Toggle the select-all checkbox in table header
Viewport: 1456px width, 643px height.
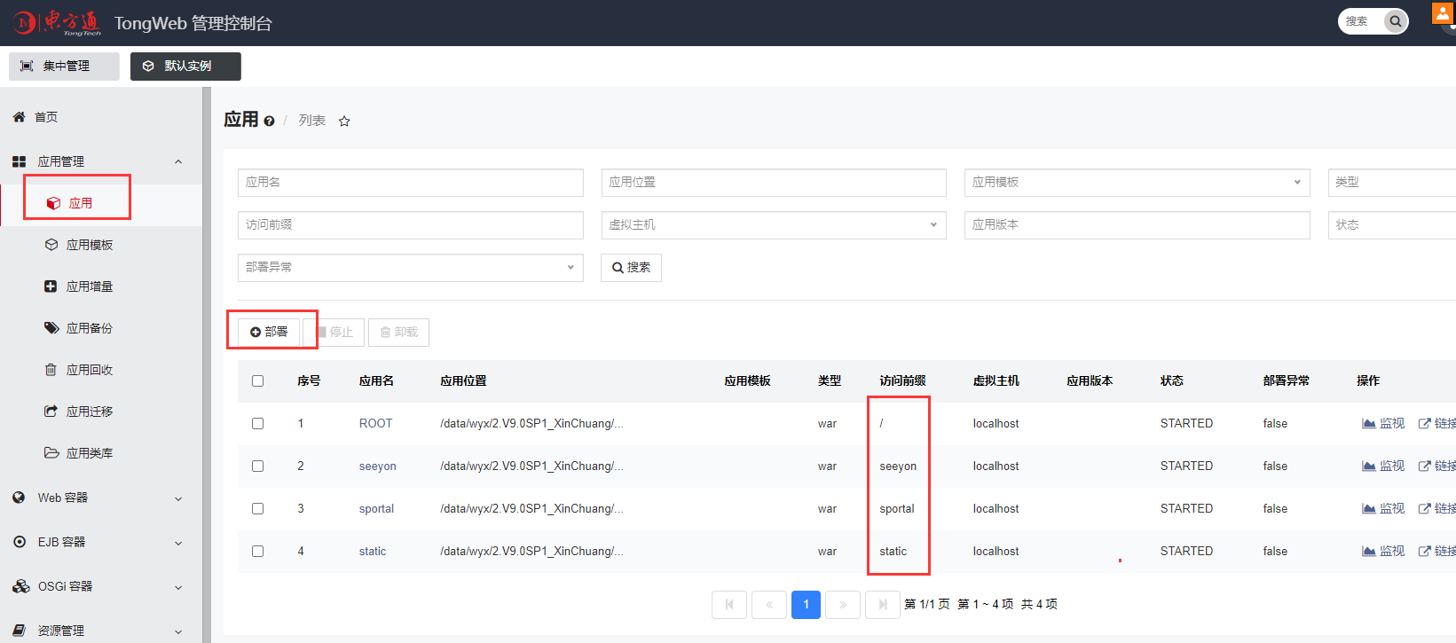point(258,381)
